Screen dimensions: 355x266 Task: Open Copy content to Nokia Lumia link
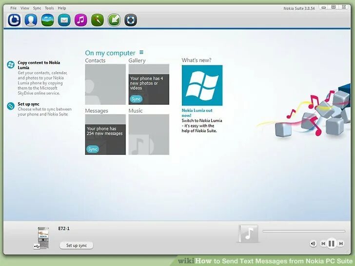tap(39, 65)
